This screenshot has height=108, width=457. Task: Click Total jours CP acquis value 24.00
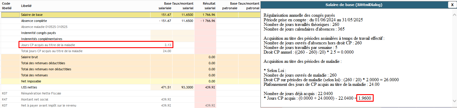tap(167, 51)
